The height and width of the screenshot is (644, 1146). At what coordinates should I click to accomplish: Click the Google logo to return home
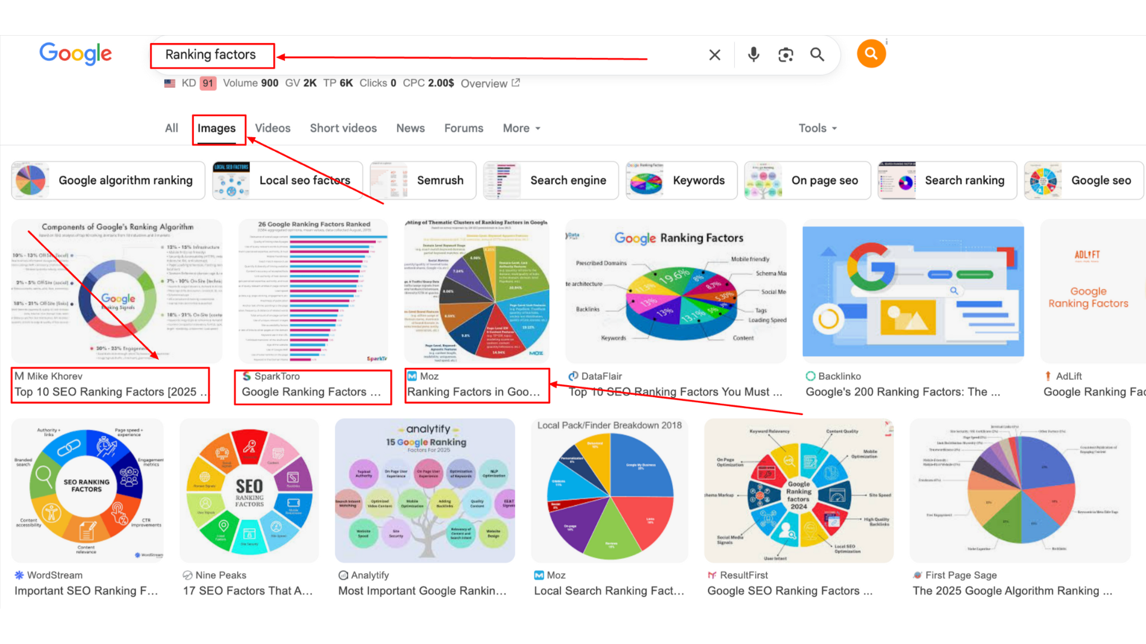76,54
